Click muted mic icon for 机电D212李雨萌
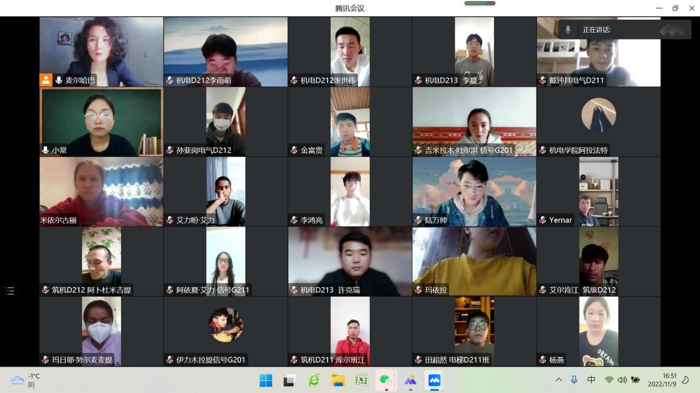Viewport: 700px width, 393px height. (x=170, y=80)
